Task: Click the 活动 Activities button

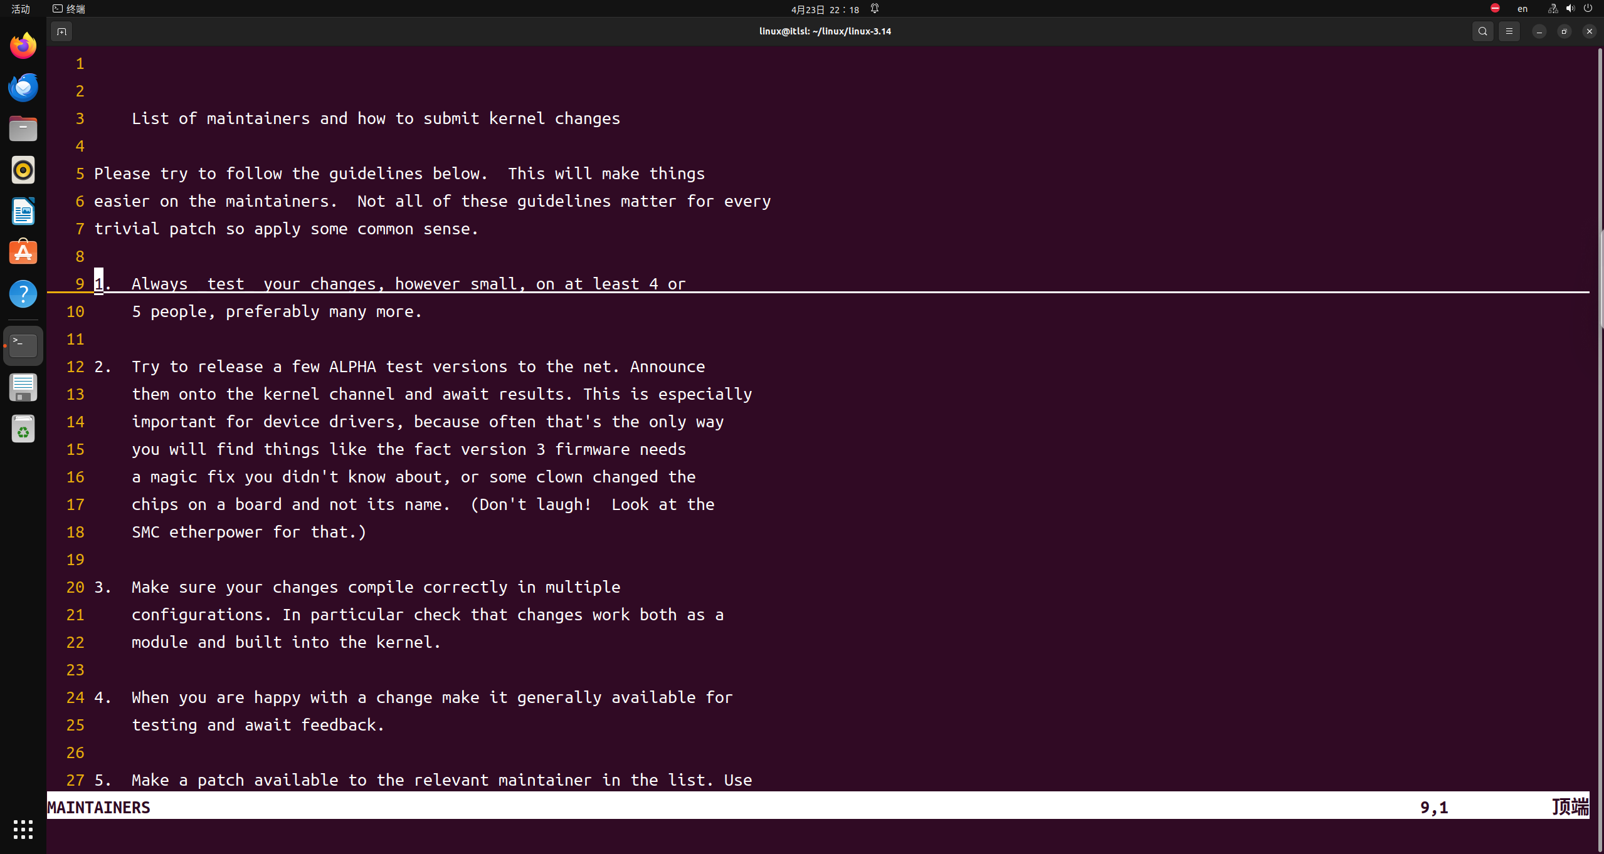Action: [21, 9]
